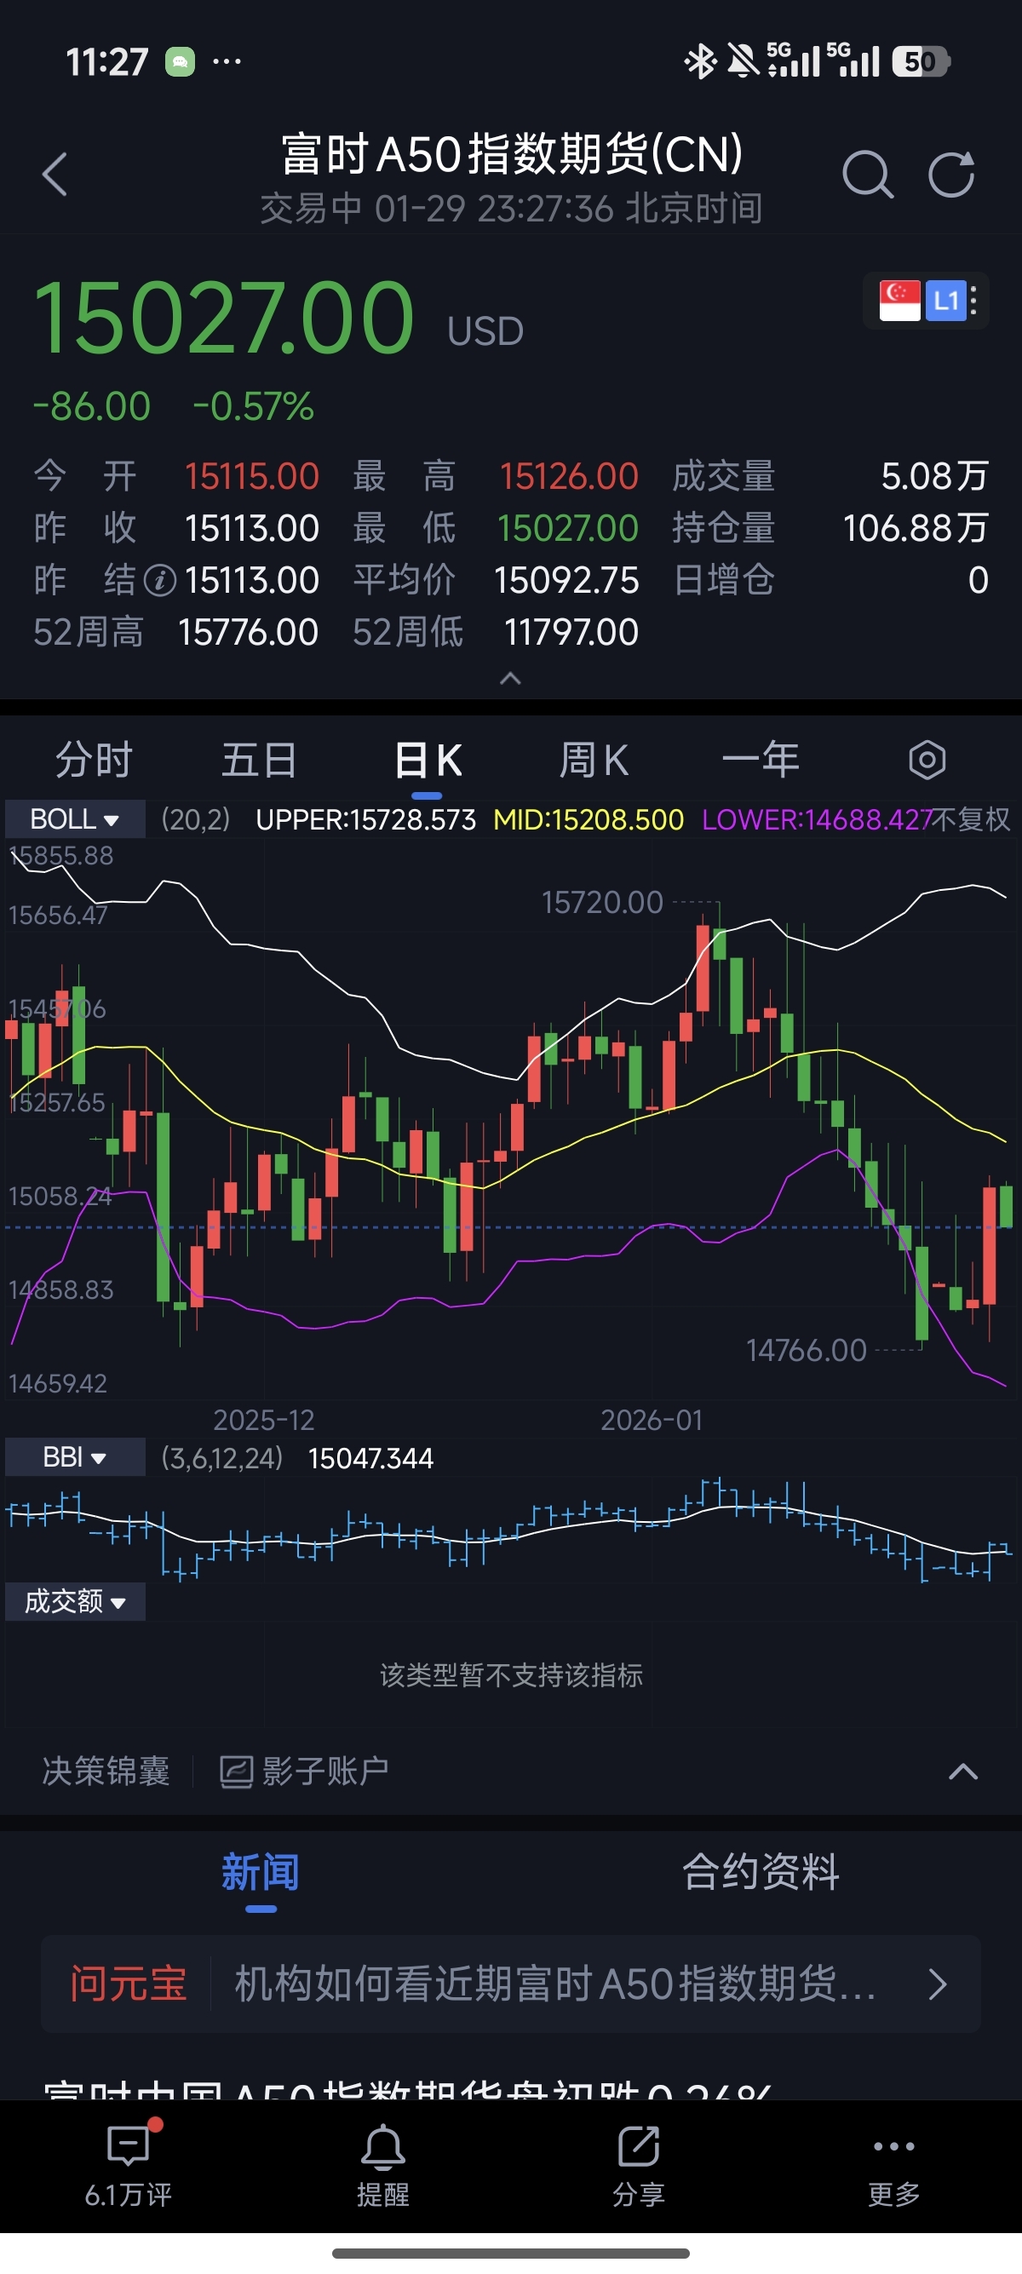Select the 周K chart tab
1022x2274 pixels.
click(593, 760)
